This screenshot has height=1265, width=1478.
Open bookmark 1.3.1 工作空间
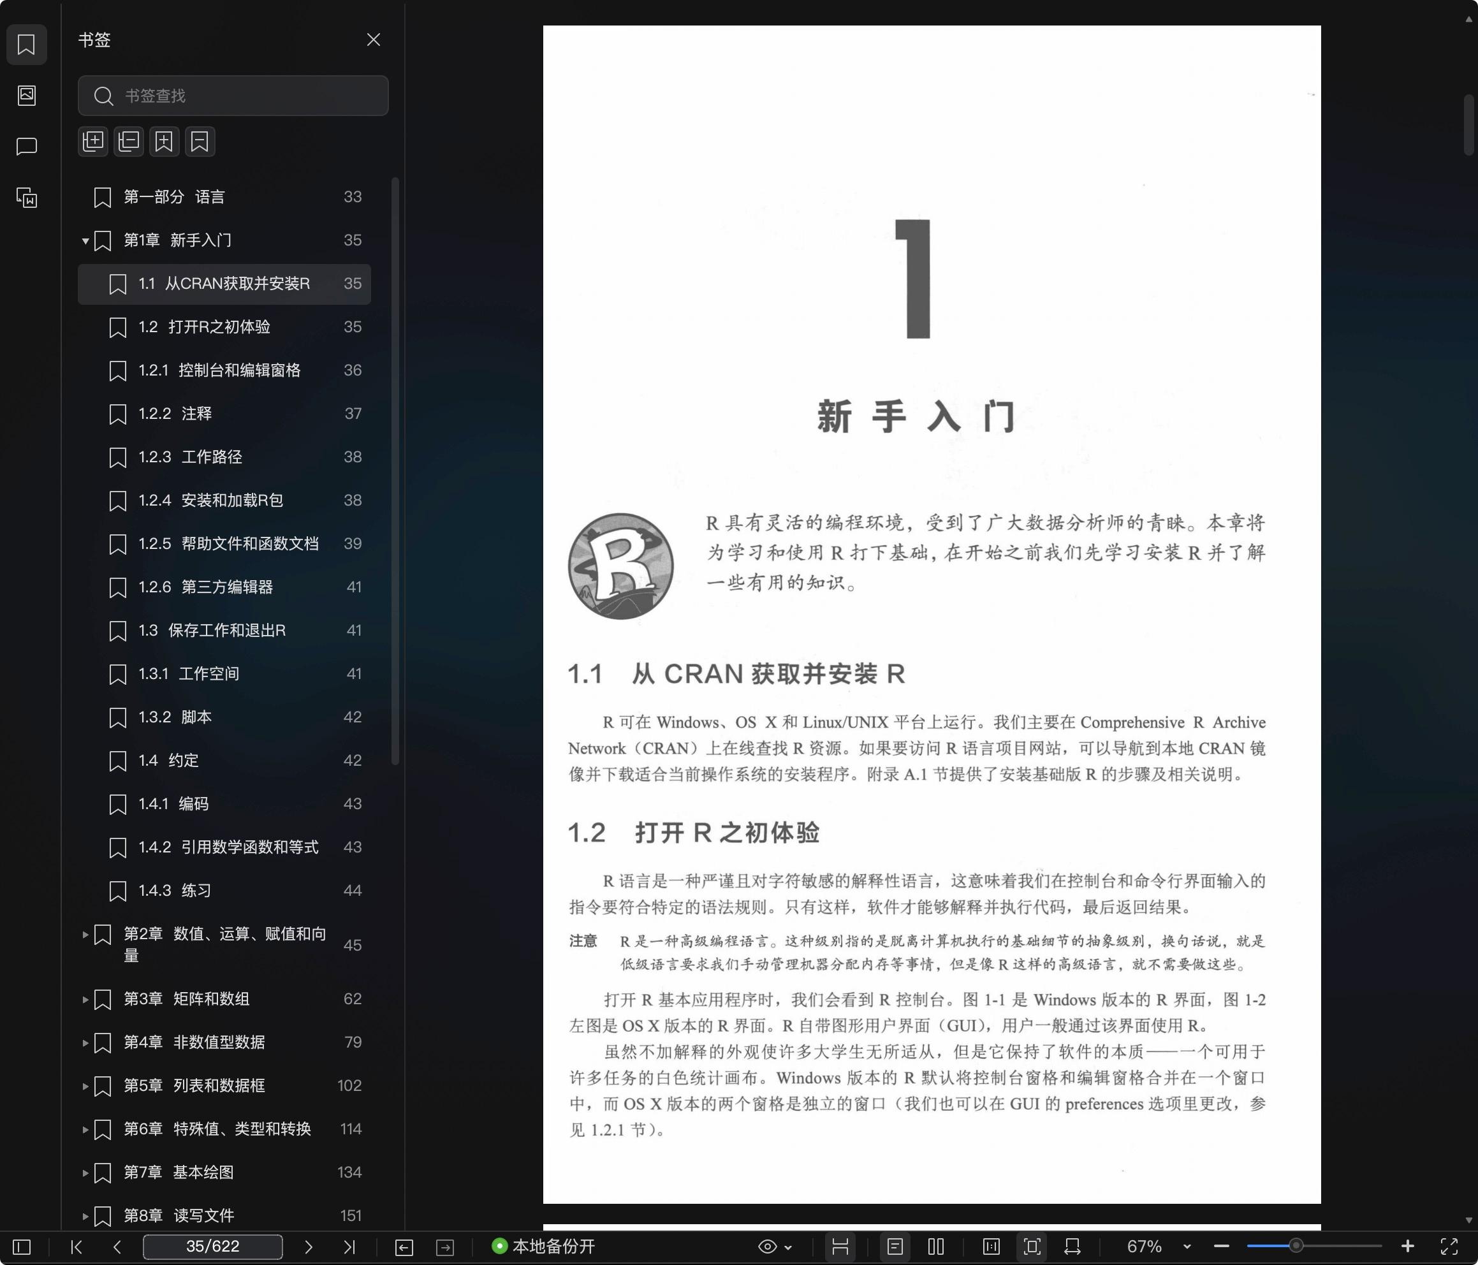point(224,674)
